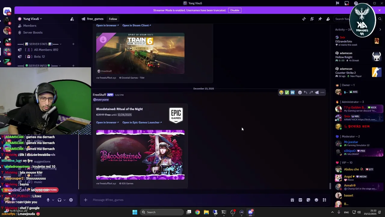Forward the FreeStuff message
This screenshot has width=385, height=217.
311,93
